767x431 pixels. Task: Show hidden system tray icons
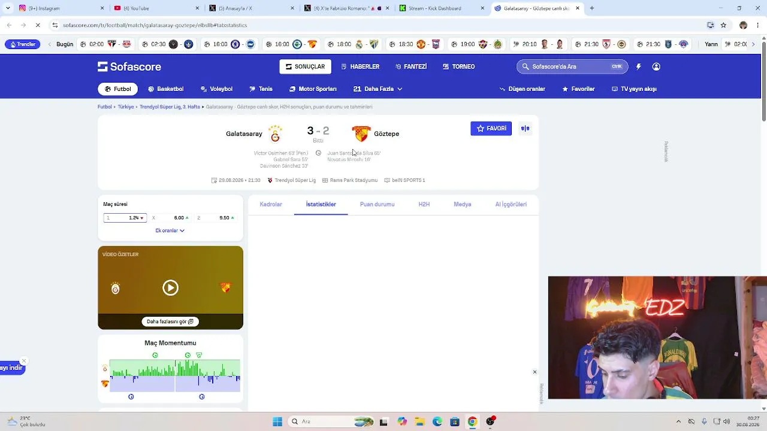pos(678,421)
